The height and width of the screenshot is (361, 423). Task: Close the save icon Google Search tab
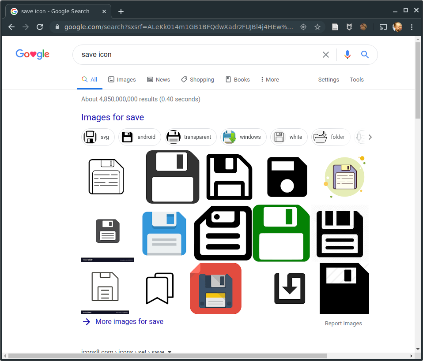pos(104,11)
